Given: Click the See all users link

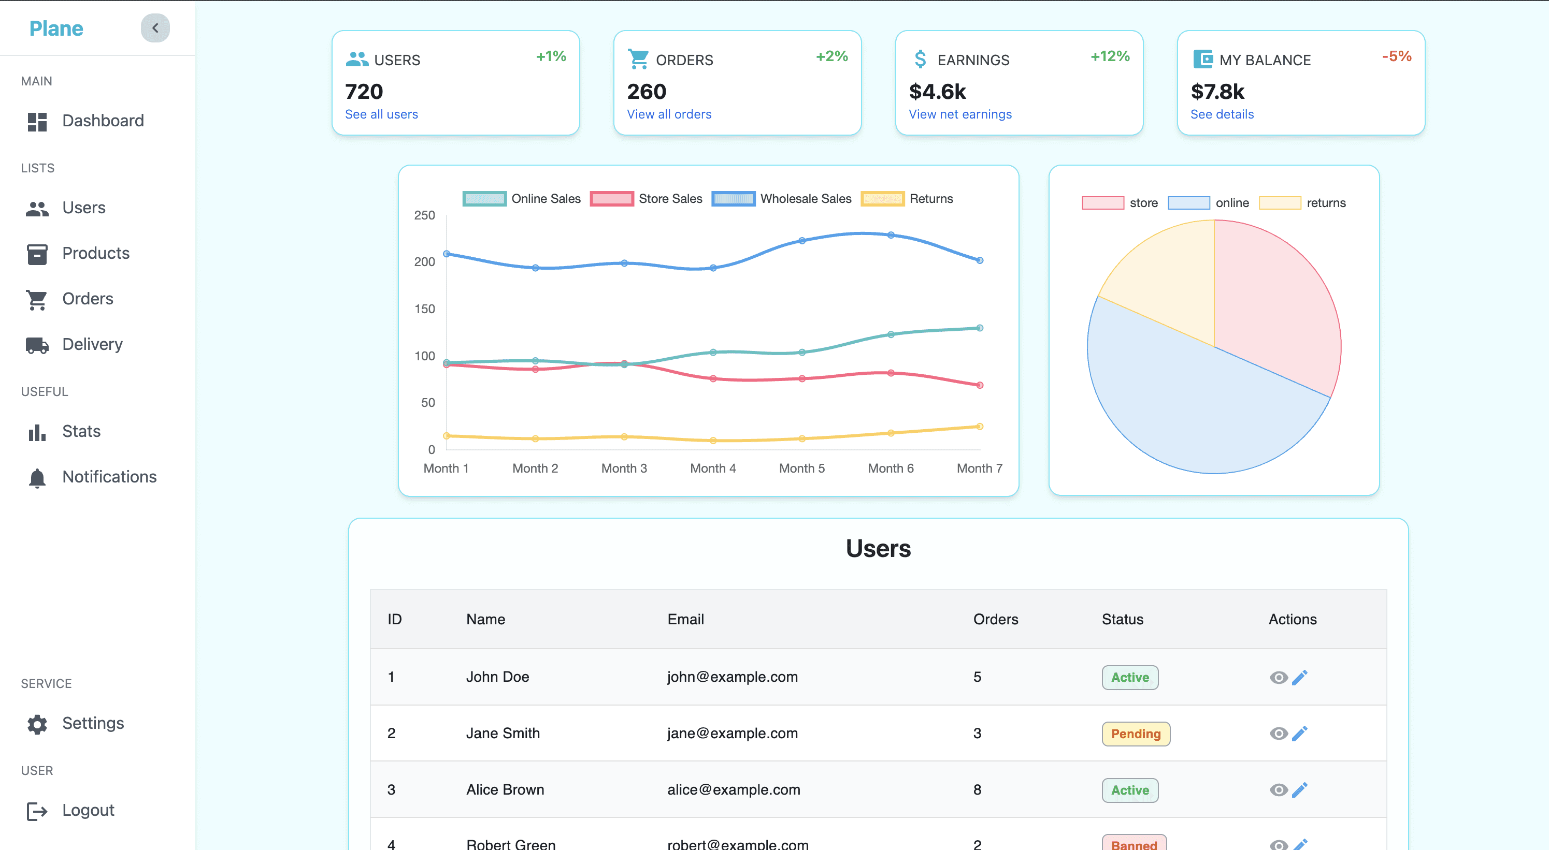Looking at the screenshot, I should pyautogui.click(x=381, y=114).
